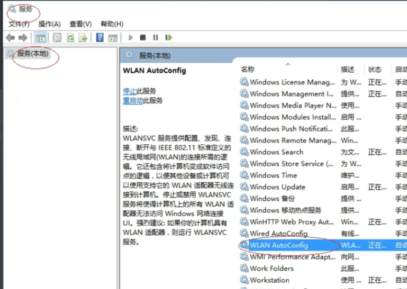Screen dimensions: 407x289
Task: Select Windows Management Instrumentation row
Action: [x=323, y=94]
